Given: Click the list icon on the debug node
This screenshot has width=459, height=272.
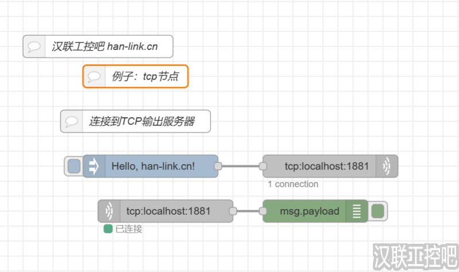Looking at the screenshot, I should 357,211.
